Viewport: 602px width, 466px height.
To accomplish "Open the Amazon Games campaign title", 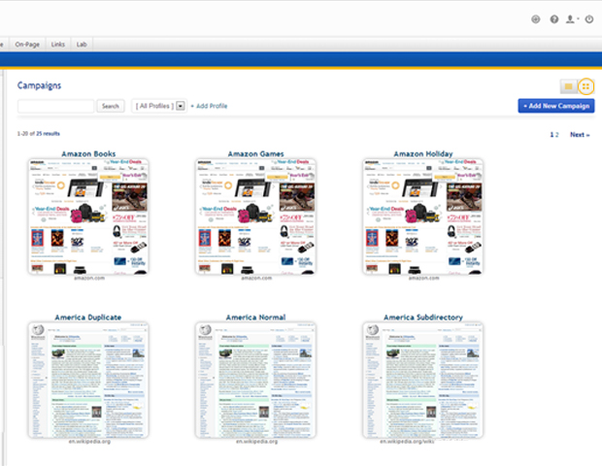I will tap(256, 154).
